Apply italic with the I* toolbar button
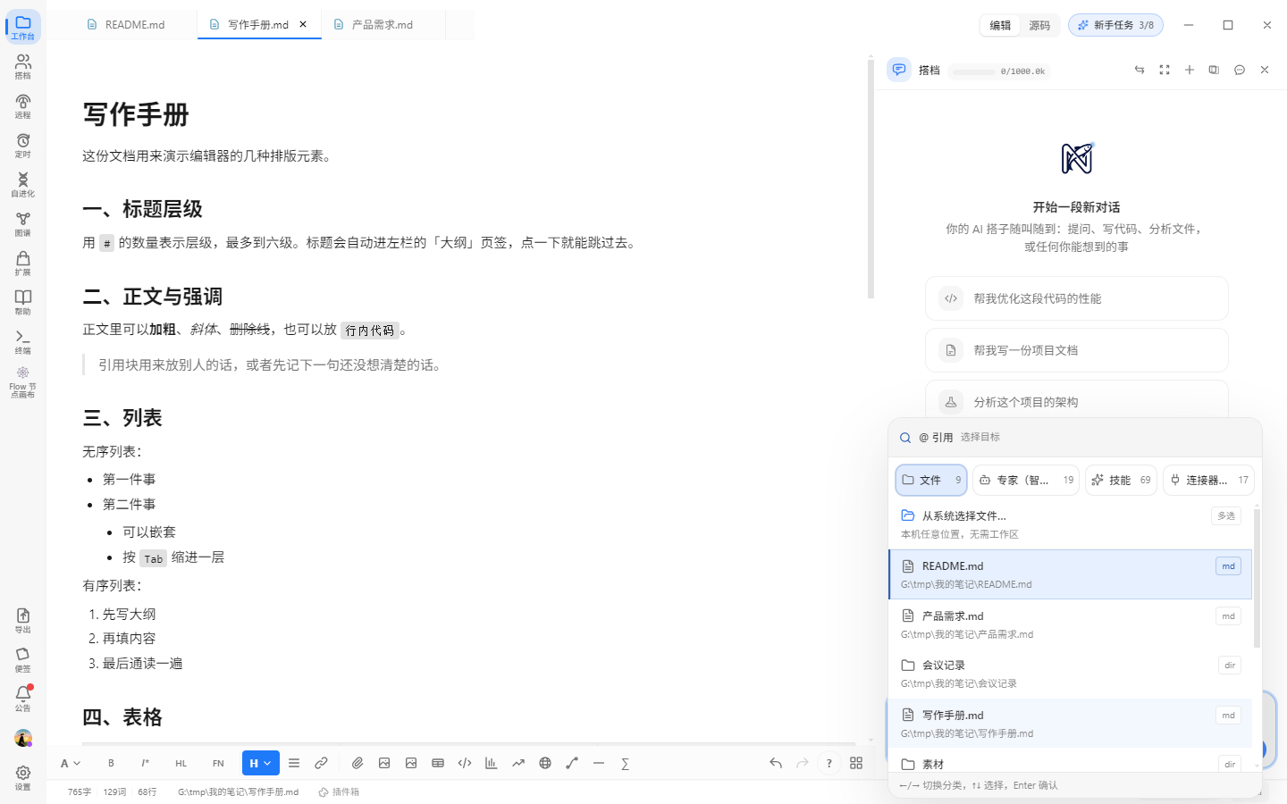 click(x=145, y=763)
